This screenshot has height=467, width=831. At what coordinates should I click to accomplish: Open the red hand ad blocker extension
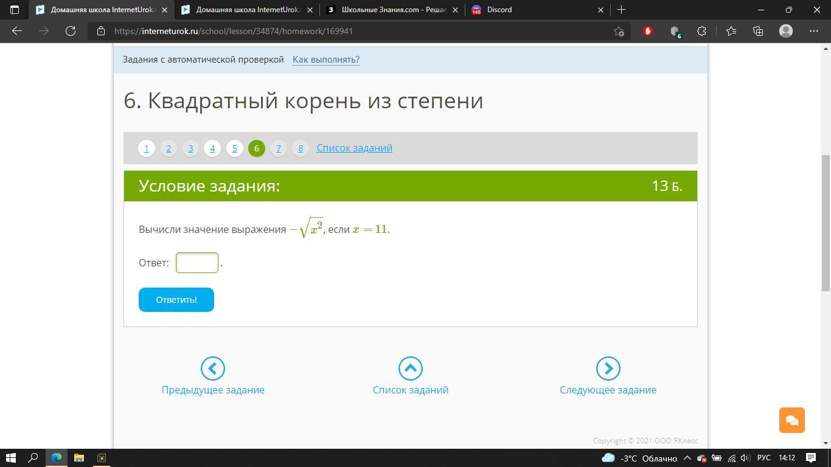(x=647, y=31)
